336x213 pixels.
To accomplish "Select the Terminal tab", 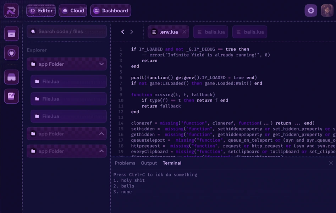I will click(172, 163).
